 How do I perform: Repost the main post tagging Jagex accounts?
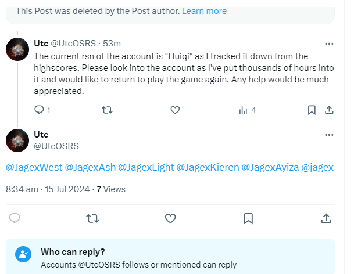point(92,218)
